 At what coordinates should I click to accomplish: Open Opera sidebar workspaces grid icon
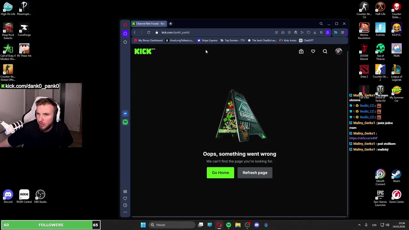125,192
